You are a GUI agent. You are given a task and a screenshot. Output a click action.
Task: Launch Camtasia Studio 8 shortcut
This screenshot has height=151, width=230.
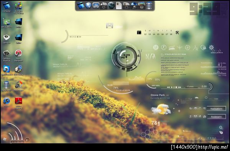[x=7, y=56]
